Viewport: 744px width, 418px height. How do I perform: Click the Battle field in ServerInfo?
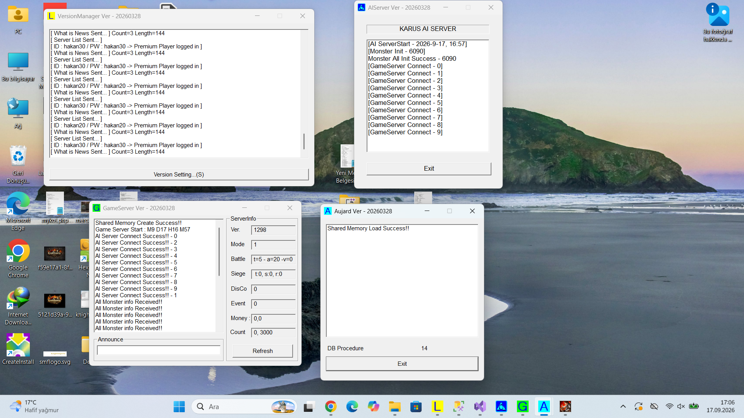tap(273, 259)
